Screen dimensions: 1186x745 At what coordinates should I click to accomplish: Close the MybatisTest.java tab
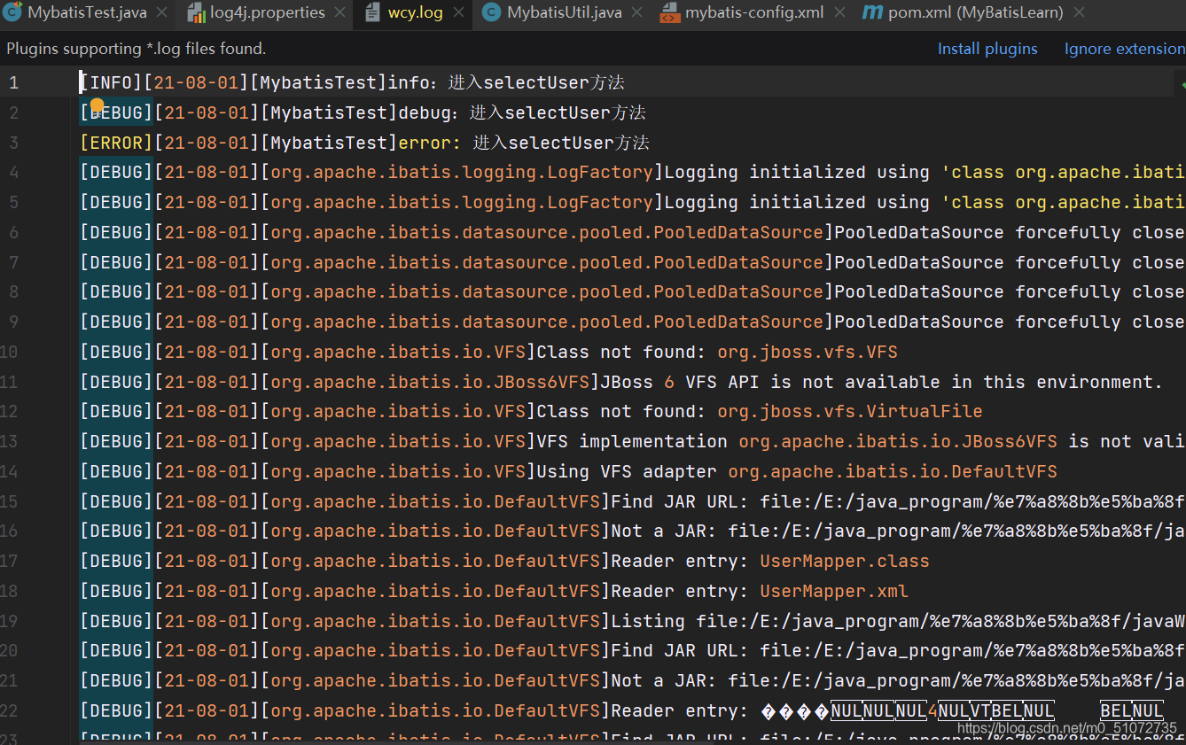[x=160, y=13]
